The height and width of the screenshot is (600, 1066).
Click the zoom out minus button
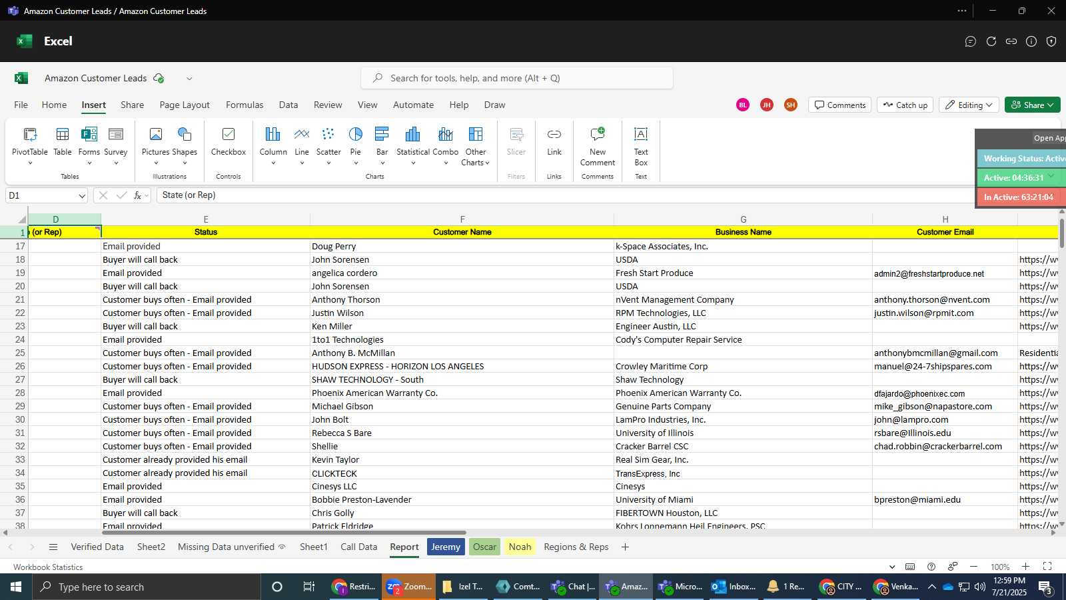(x=973, y=567)
